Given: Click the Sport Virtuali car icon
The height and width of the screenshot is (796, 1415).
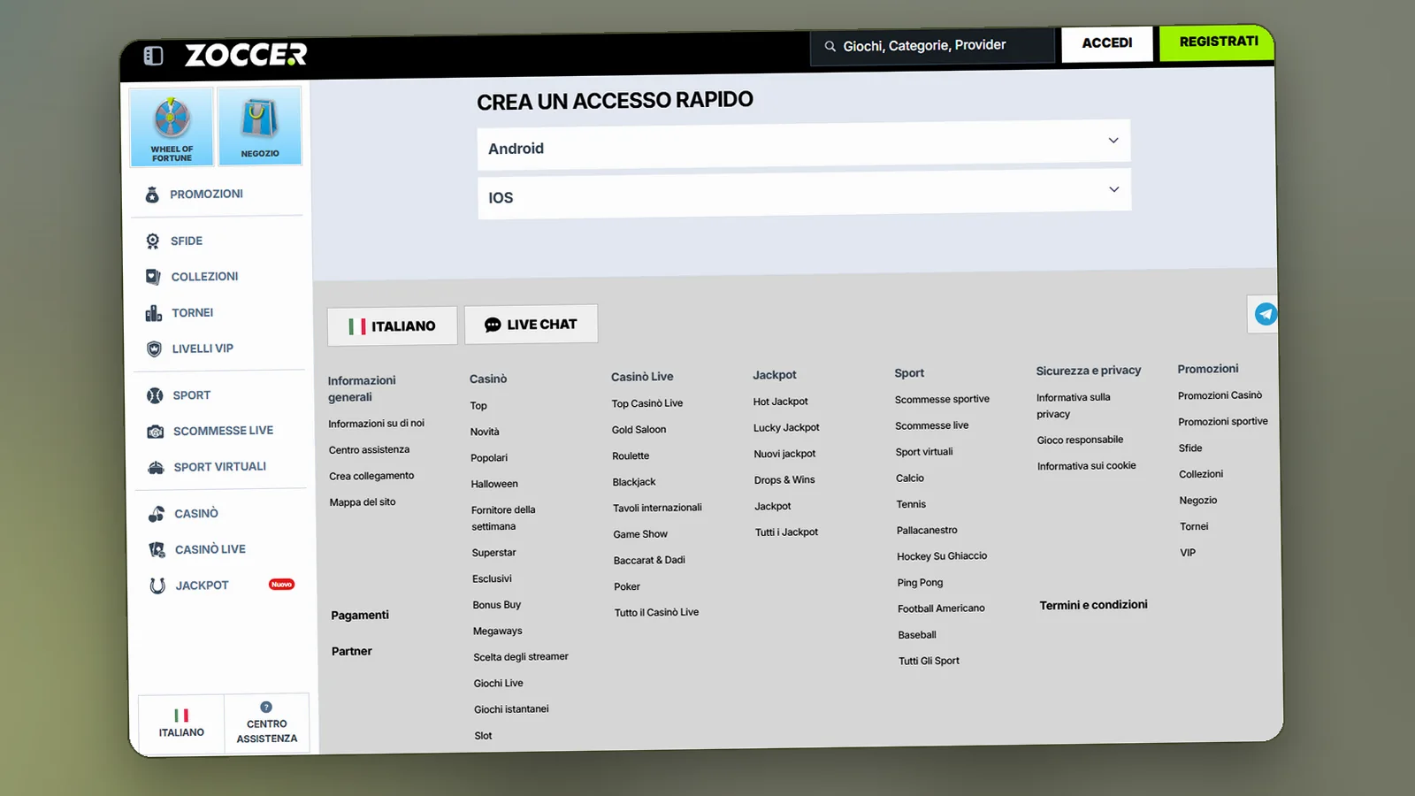Looking at the screenshot, I should click(157, 468).
